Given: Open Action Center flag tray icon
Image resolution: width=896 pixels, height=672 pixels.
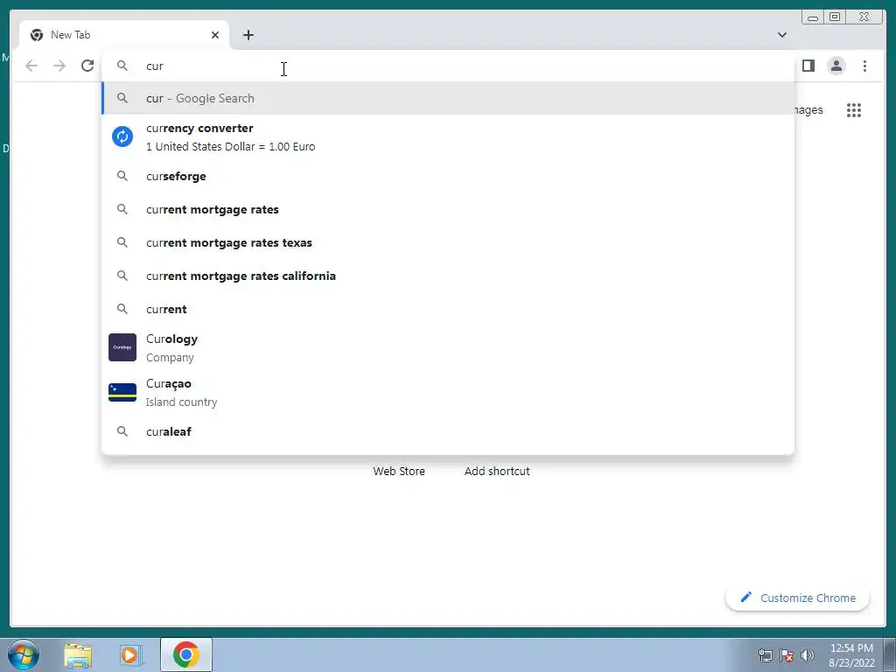Looking at the screenshot, I should 787,655.
